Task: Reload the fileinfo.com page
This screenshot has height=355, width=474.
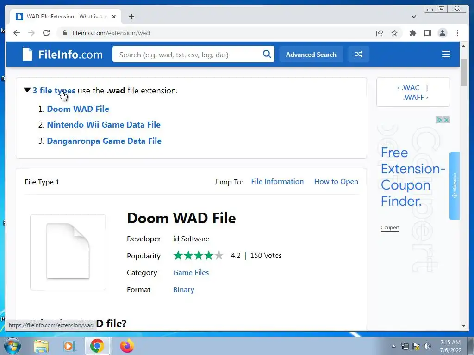Action: click(x=46, y=33)
